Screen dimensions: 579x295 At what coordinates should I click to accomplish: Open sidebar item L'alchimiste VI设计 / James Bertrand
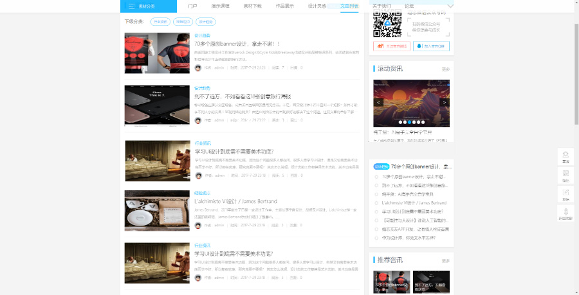pyautogui.click(x=414, y=203)
